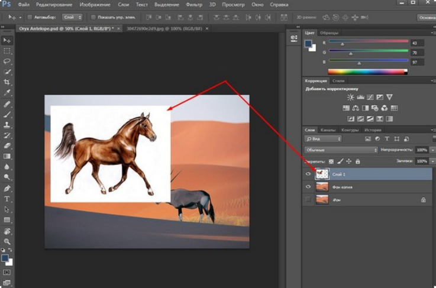The image size is (436, 288).
Task: Enable the Автовыбор checkbox
Action: [30, 17]
